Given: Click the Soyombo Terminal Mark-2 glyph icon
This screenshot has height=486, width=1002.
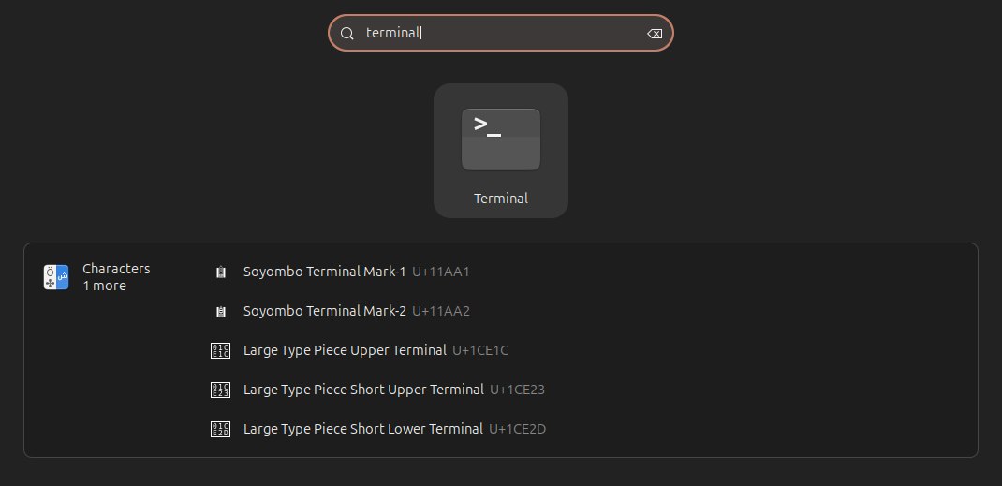Looking at the screenshot, I should point(221,311).
